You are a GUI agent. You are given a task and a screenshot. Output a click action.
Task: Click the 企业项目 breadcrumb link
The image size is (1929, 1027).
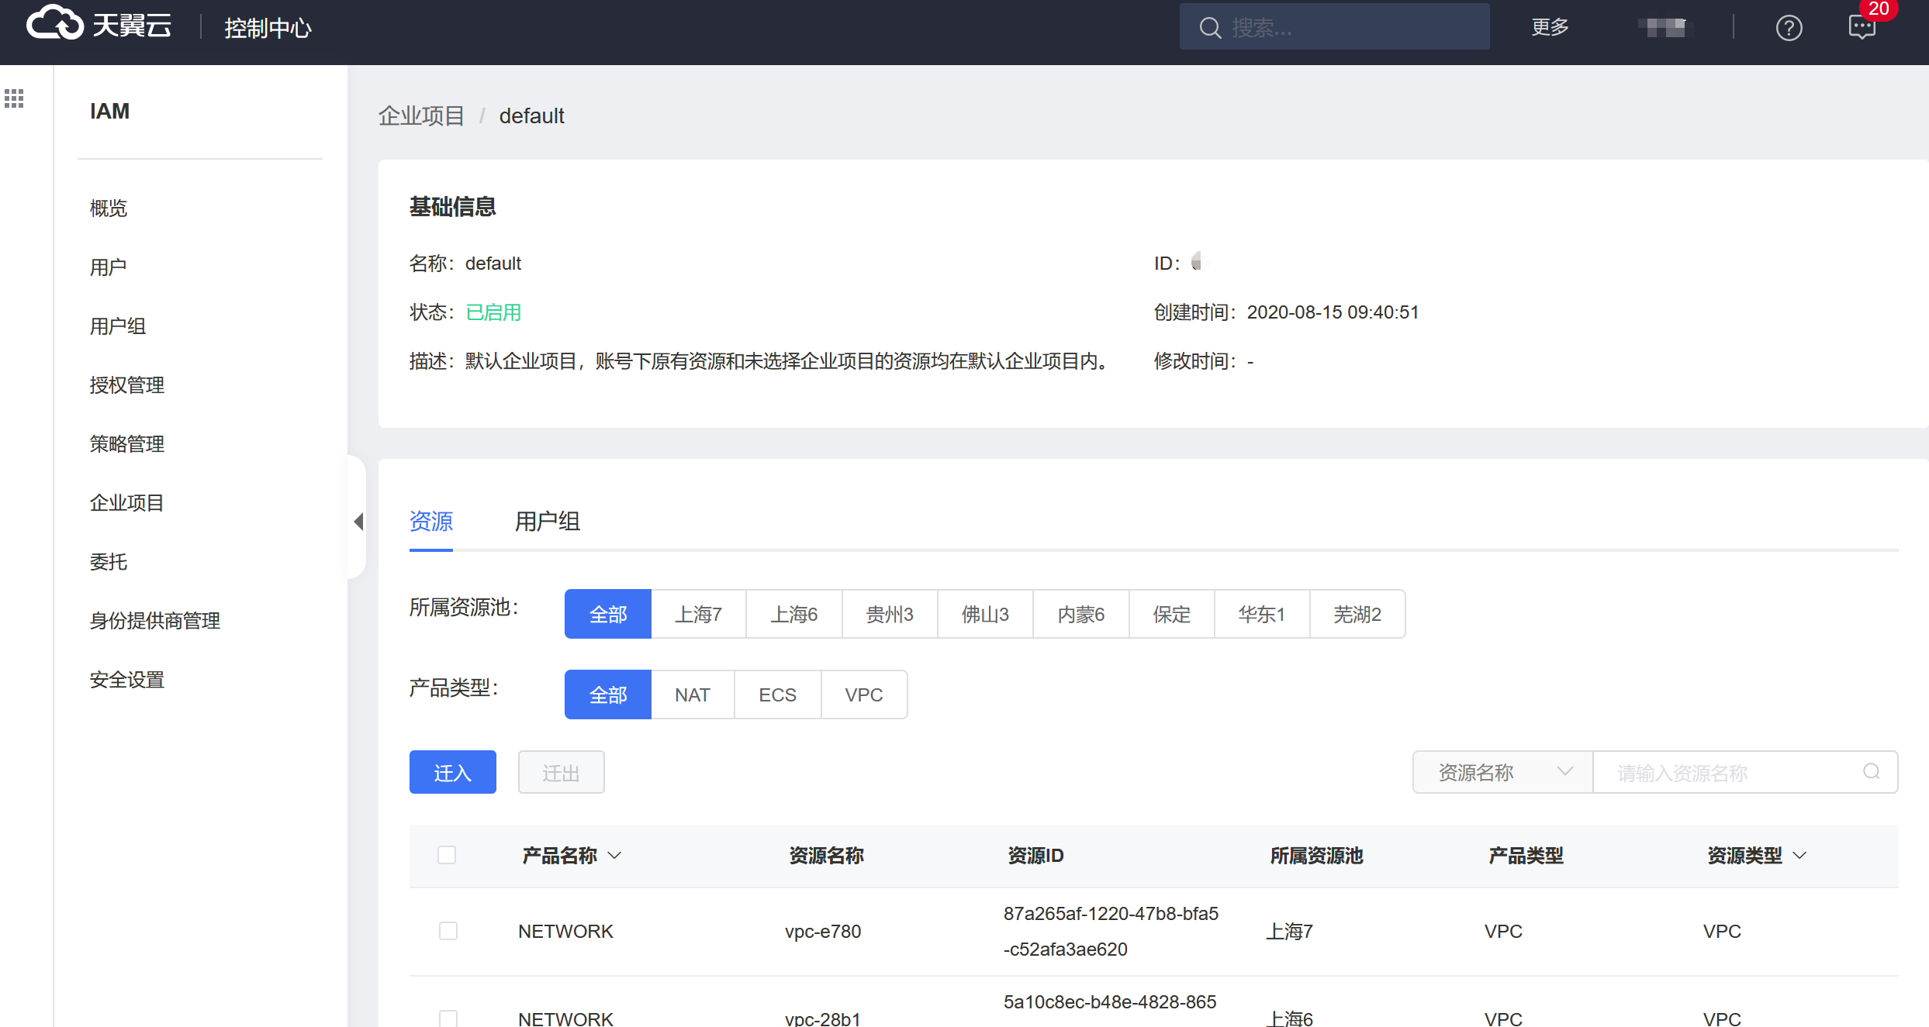[421, 115]
